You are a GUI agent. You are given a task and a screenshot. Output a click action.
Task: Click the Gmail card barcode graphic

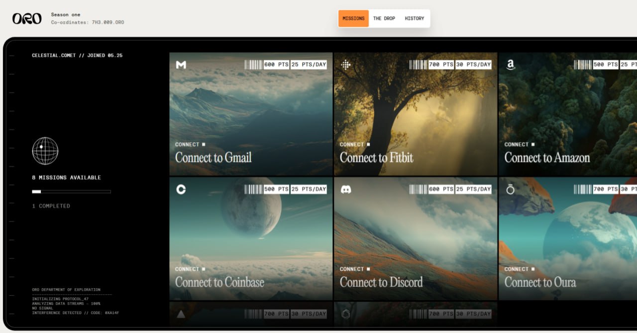click(x=253, y=65)
